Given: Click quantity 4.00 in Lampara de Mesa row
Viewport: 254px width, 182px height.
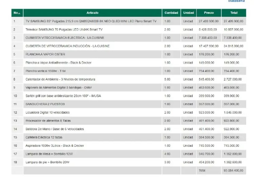Looking at the screenshot, I should (167, 154).
